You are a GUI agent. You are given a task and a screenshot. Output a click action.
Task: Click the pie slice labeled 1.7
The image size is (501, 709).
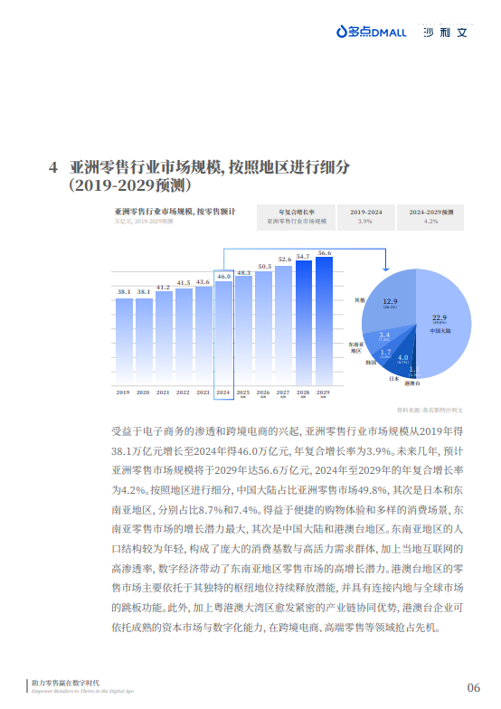385,353
